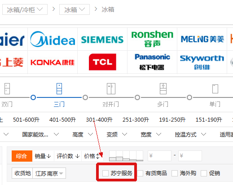Check the 促销 checkbox

[204, 173]
